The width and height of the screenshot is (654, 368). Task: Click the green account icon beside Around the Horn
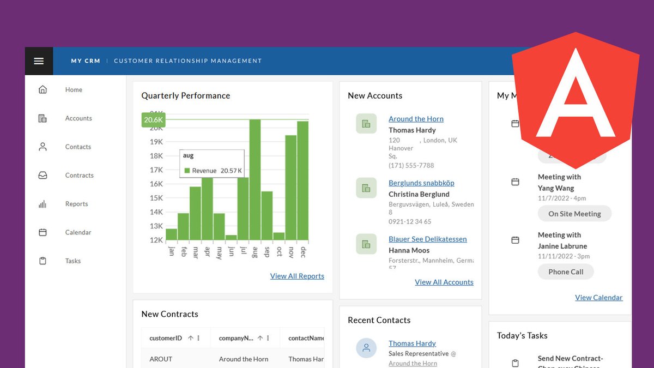366,123
